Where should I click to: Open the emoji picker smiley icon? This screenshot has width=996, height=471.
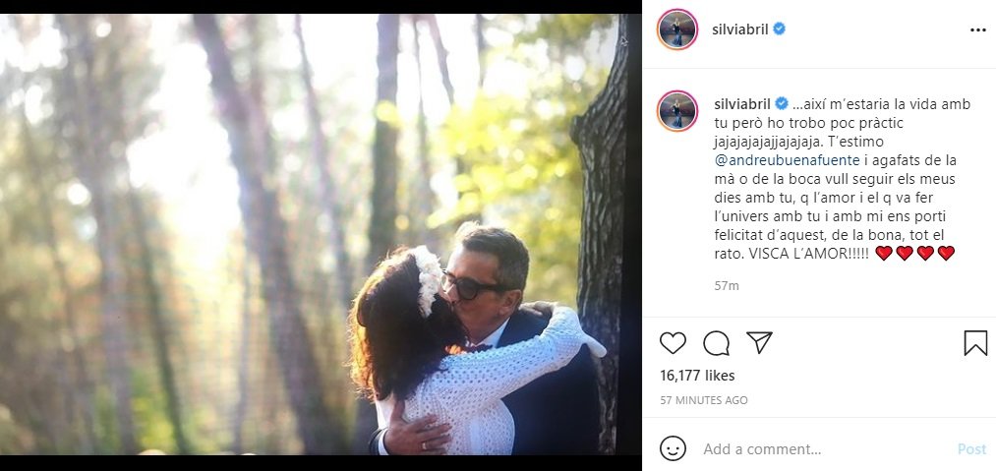click(673, 448)
